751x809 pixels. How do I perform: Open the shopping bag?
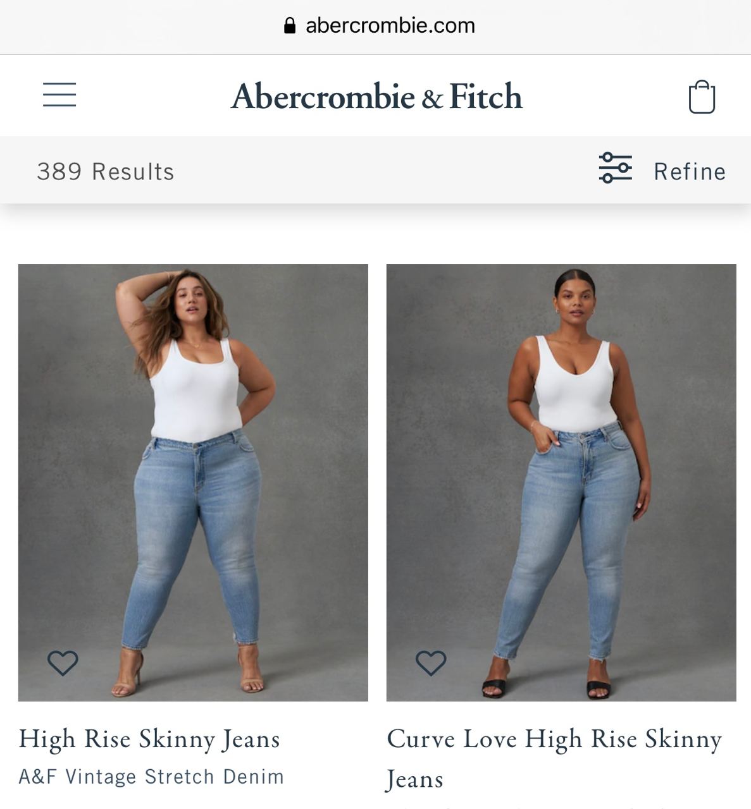[x=702, y=97]
